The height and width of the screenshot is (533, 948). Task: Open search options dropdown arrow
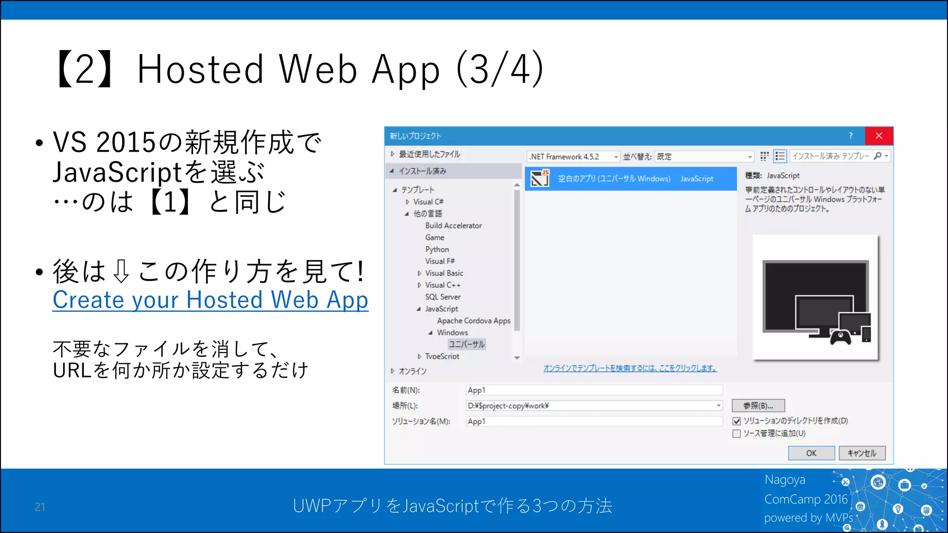(886, 156)
